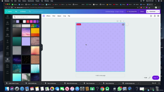Select the white color swatch
The height and width of the screenshot is (92, 164).
24,21
